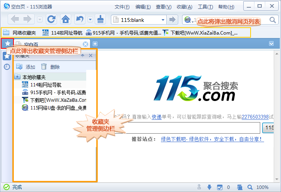281x192 pixels.
Task: Click the magnifier search icon in toolbar
Action: pyautogui.click(x=273, y=20)
